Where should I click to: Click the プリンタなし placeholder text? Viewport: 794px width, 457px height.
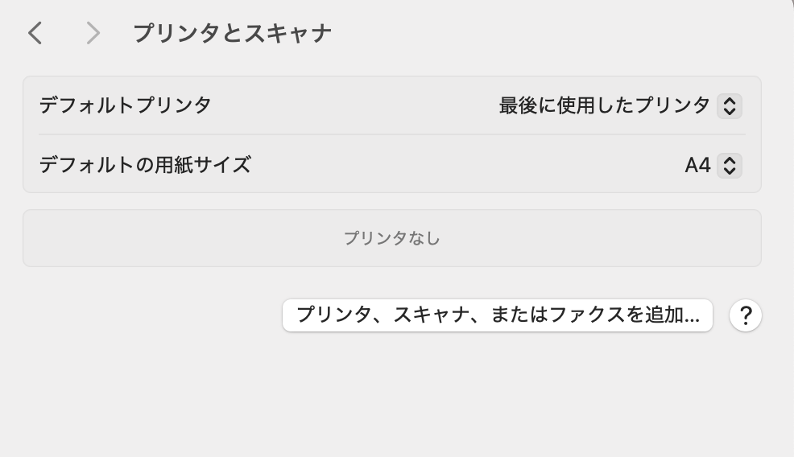click(x=392, y=238)
